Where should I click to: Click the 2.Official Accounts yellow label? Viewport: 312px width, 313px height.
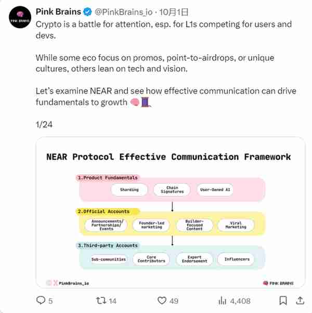tap(108, 212)
